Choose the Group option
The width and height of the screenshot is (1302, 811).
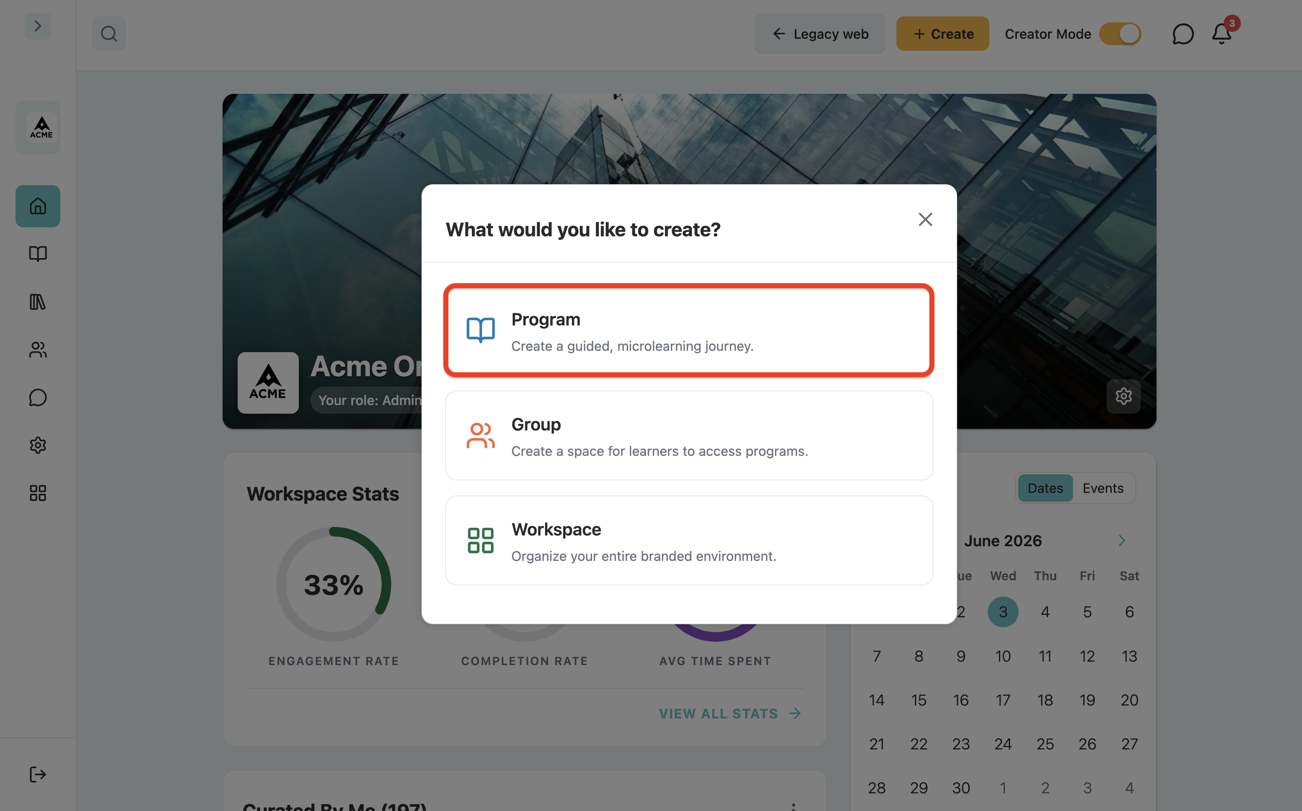click(689, 435)
